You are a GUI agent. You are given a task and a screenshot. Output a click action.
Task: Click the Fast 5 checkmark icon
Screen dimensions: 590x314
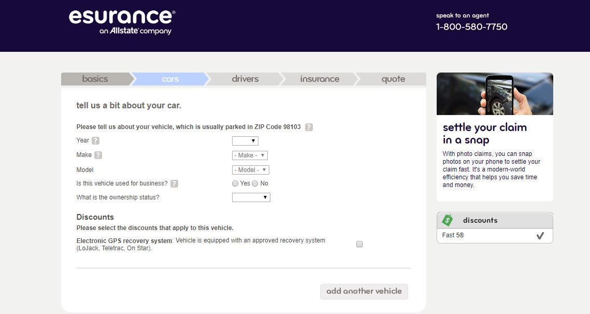540,236
